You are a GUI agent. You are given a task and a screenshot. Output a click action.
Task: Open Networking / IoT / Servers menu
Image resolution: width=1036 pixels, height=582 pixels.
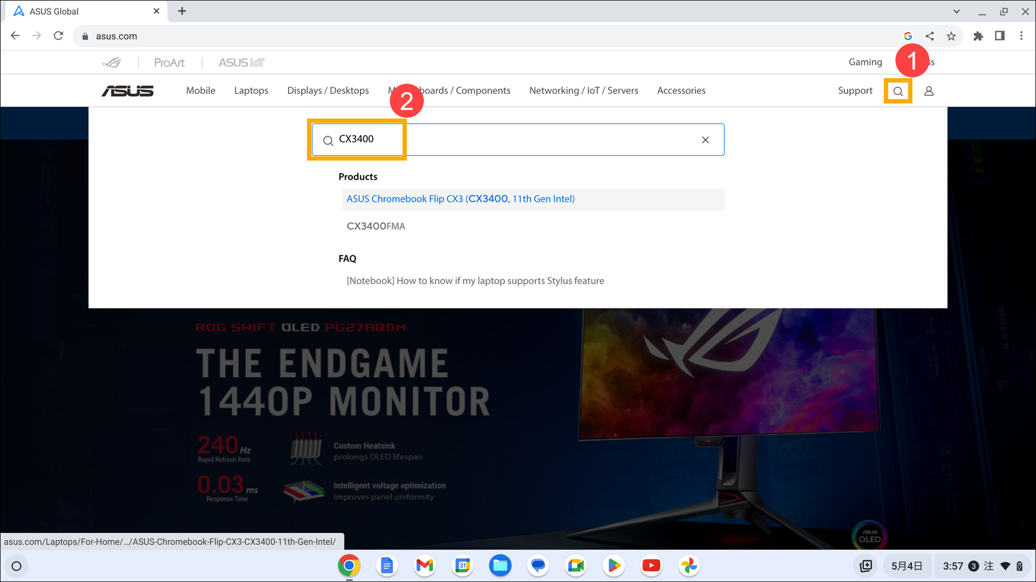pyautogui.click(x=583, y=91)
